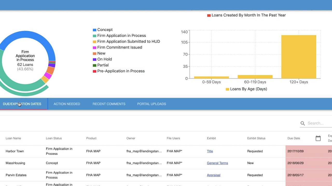
Task: Select the Due/Expiration Dates tab
Action: pos(22,104)
